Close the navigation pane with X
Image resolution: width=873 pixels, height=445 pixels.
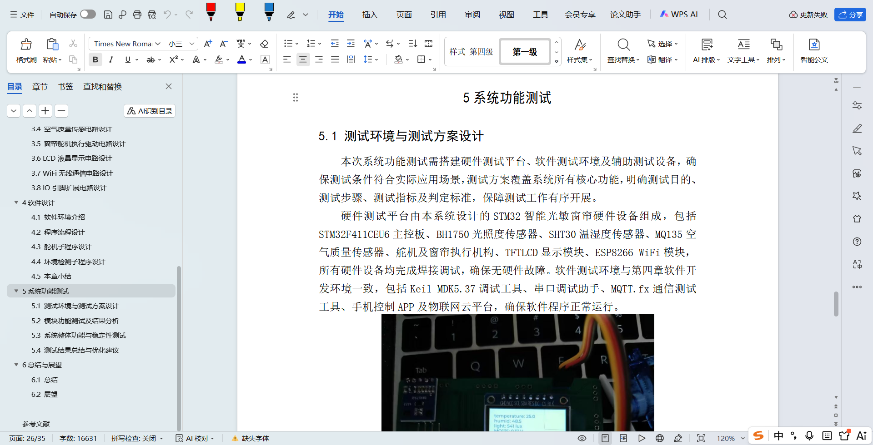169,86
